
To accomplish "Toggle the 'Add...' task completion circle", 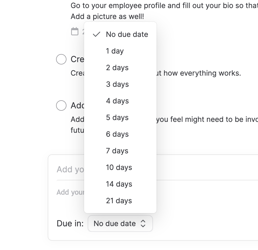I will pyautogui.click(x=61, y=106).
